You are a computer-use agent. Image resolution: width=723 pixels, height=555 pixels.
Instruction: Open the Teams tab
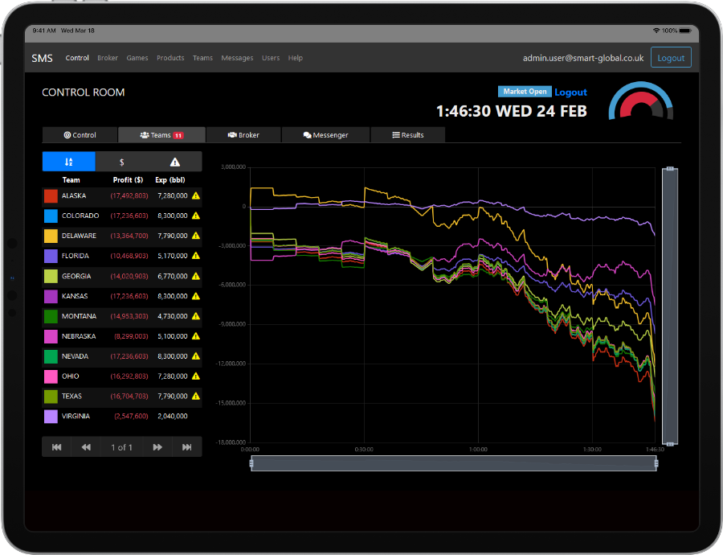click(x=161, y=135)
